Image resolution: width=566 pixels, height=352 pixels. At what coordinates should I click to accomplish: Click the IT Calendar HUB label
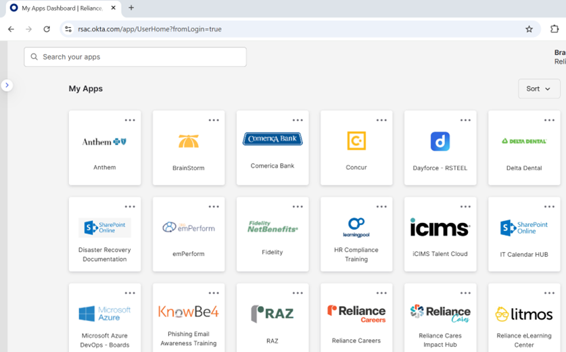524,255
